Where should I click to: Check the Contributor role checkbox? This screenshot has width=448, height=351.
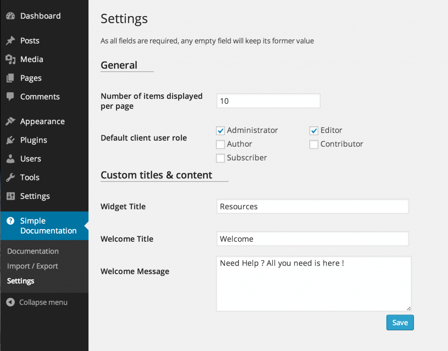pos(314,144)
